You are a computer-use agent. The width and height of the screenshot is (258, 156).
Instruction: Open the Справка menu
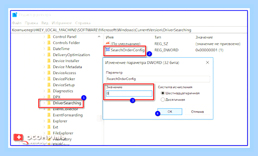coord(83,23)
